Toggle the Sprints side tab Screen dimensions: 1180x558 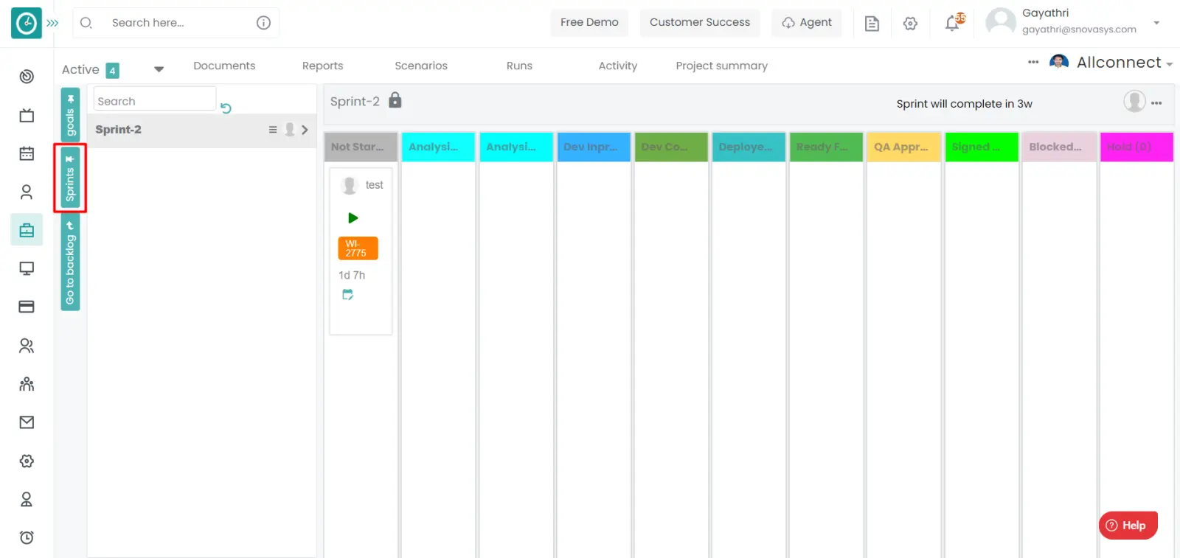(x=70, y=178)
